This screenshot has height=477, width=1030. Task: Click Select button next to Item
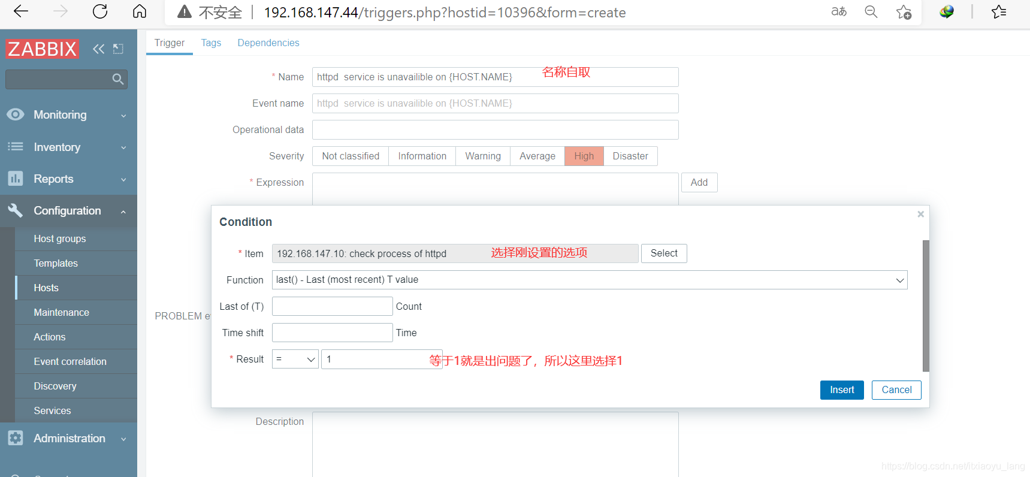click(664, 253)
